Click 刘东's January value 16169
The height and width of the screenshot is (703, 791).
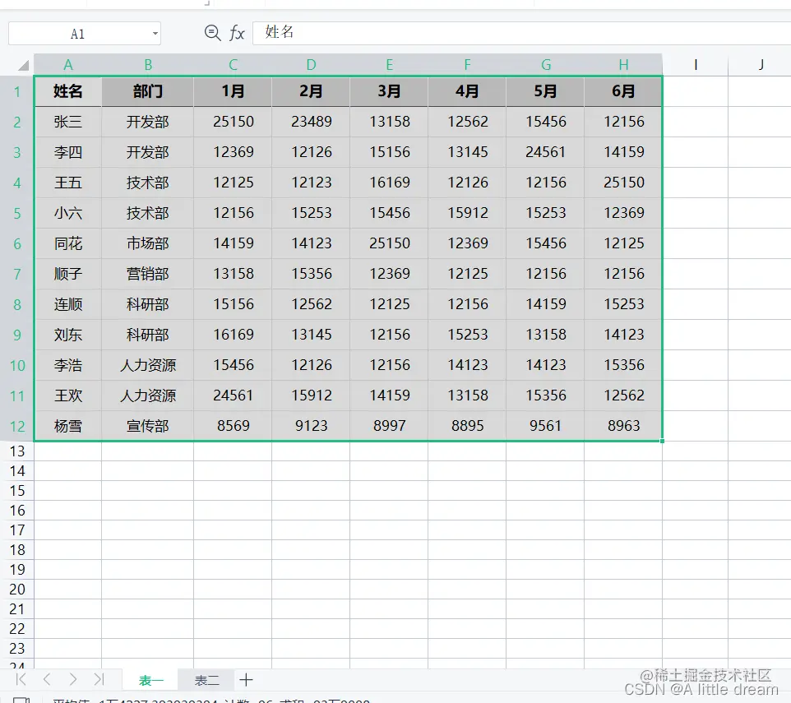(x=233, y=335)
